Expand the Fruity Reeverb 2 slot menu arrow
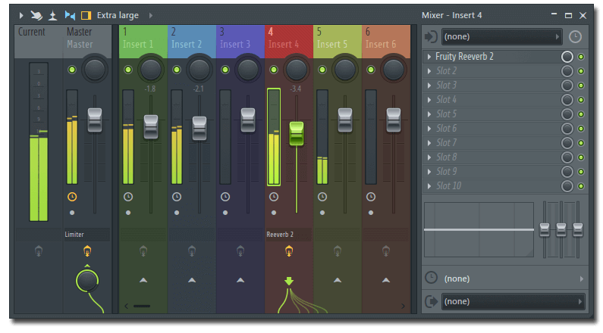Screen dimensions: 603x333 [x=429, y=57]
